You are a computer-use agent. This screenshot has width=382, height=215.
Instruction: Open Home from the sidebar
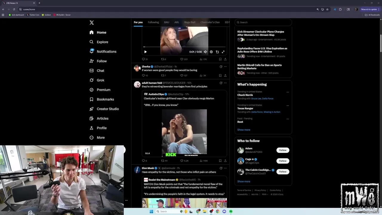98,32
